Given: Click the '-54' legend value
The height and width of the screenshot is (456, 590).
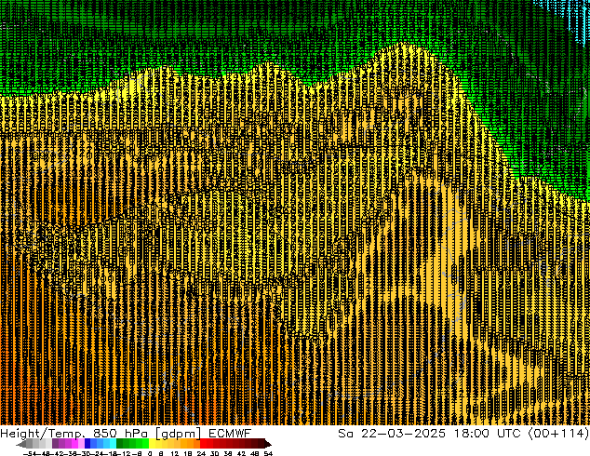Looking at the screenshot, I should pos(30,453).
